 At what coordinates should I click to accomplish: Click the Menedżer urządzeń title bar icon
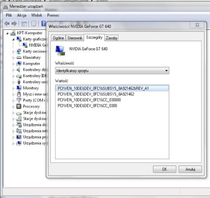pyautogui.click(x=6, y=6)
